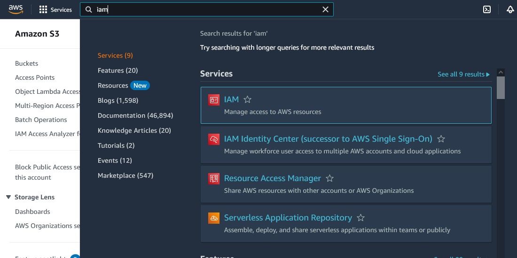Select Features (20) search category

click(117, 70)
